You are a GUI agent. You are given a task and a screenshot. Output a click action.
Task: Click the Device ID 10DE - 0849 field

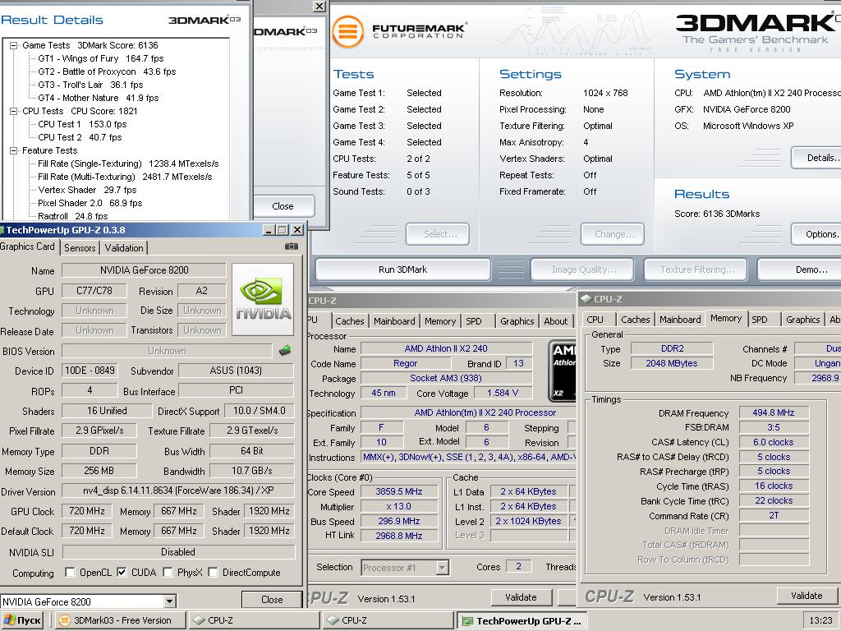pyautogui.click(x=90, y=371)
